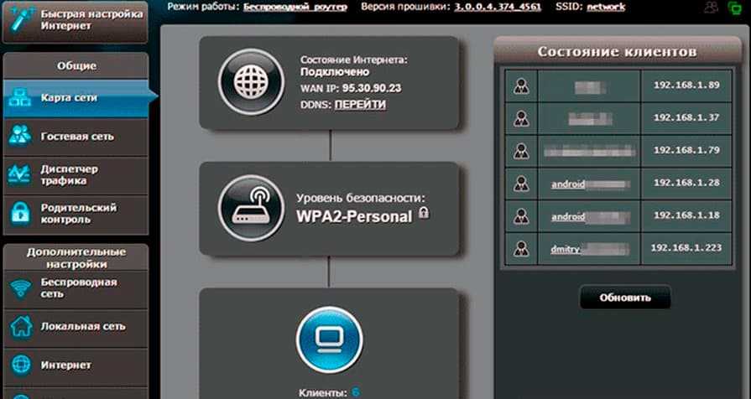
Task: Click the IP address 192.168.1.18
Action: coord(686,215)
